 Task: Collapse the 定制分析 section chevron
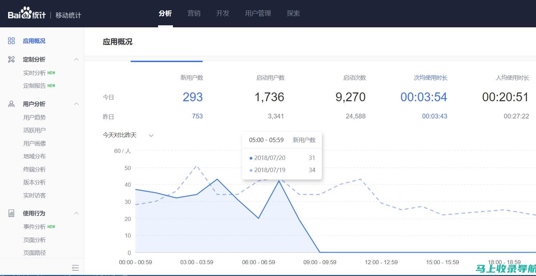[76, 59]
